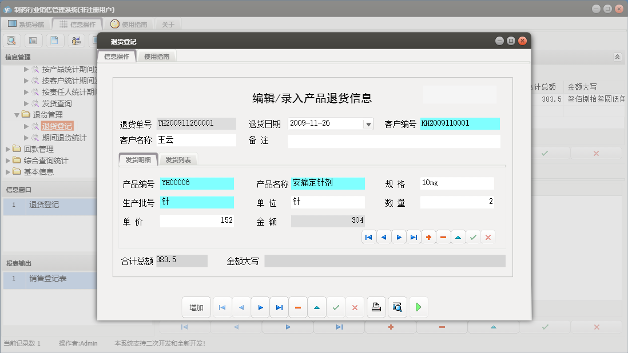This screenshot has width=628, height=353.
Task: Select the magnifier search icon in top toolbar
Action: coord(11,40)
